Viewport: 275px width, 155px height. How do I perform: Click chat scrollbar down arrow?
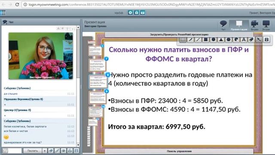coord(78,145)
